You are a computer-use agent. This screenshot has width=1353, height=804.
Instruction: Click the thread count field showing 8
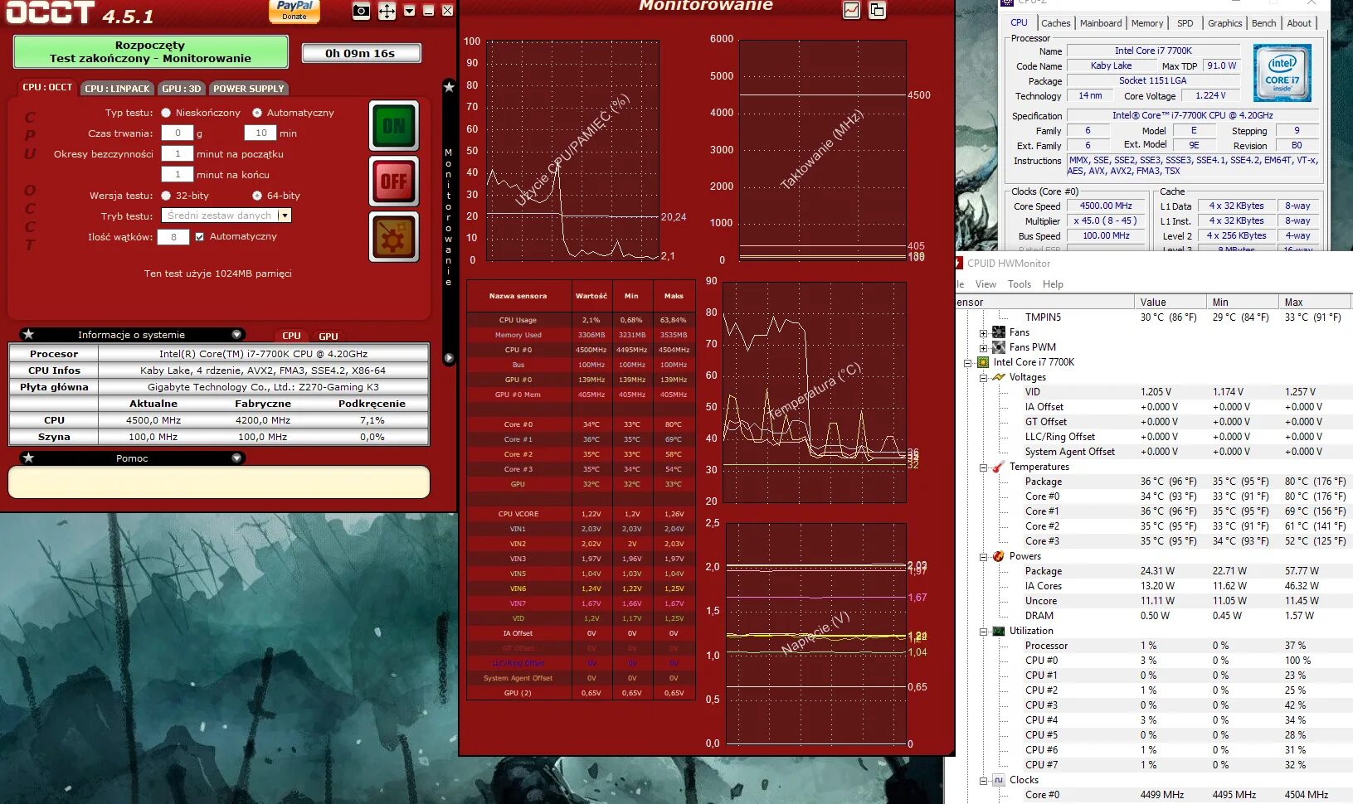(x=173, y=236)
